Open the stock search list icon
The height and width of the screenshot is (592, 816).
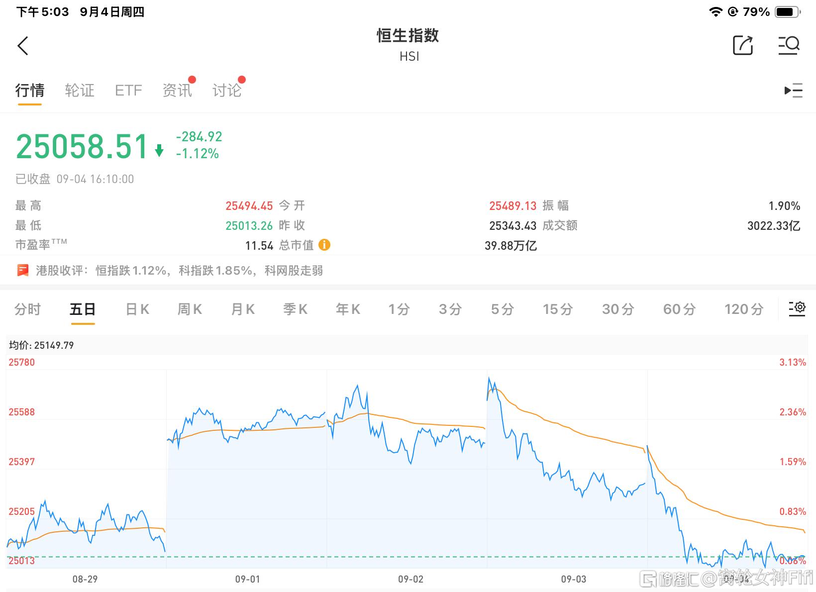click(x=789, y=45)
